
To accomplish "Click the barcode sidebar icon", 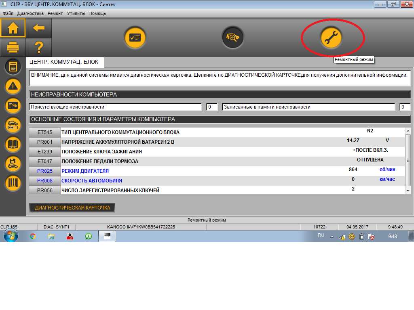I will click(13, 183).
